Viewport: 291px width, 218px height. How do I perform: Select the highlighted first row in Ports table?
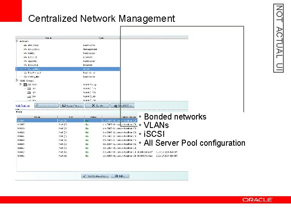77,120
